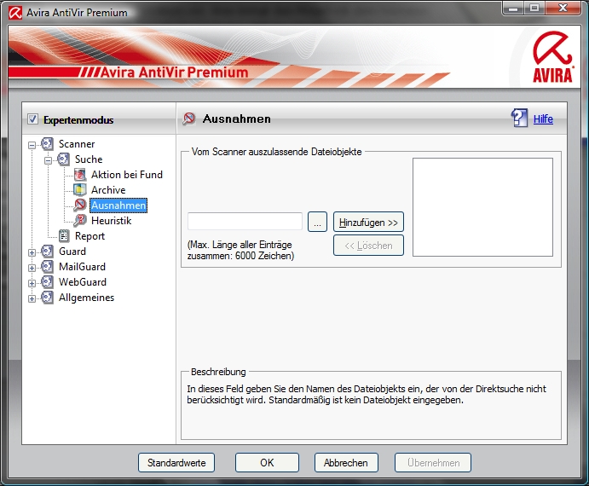Select Guard in the tree
Image resolution: width=589 pixels, height=486 pixels.
(72, 252)
